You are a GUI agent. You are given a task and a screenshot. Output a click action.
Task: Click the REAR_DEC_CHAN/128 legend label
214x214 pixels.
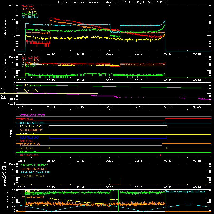[35, 172]
